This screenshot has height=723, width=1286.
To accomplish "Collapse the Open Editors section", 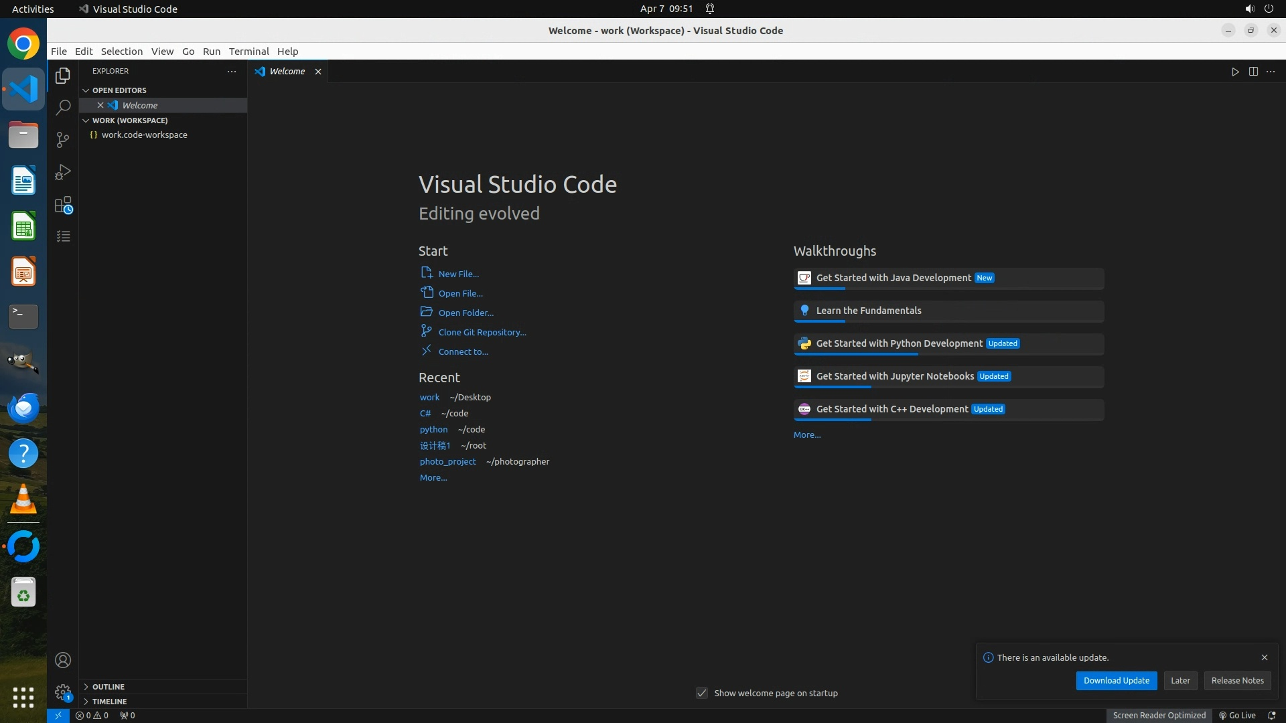I will (119, 90).
